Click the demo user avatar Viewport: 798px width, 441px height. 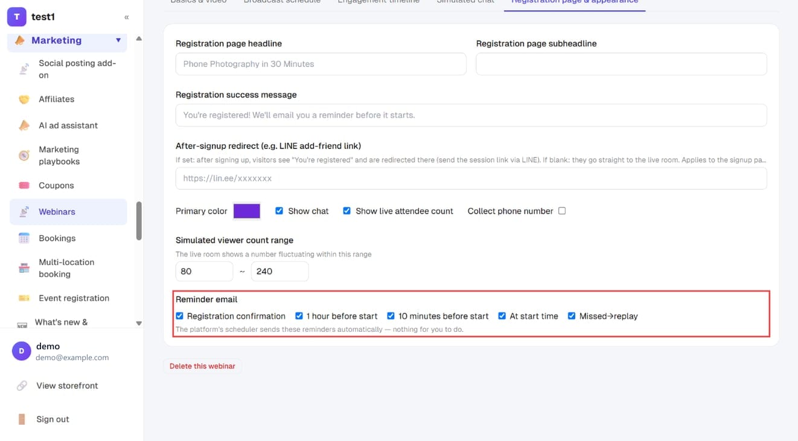(22, 351)
